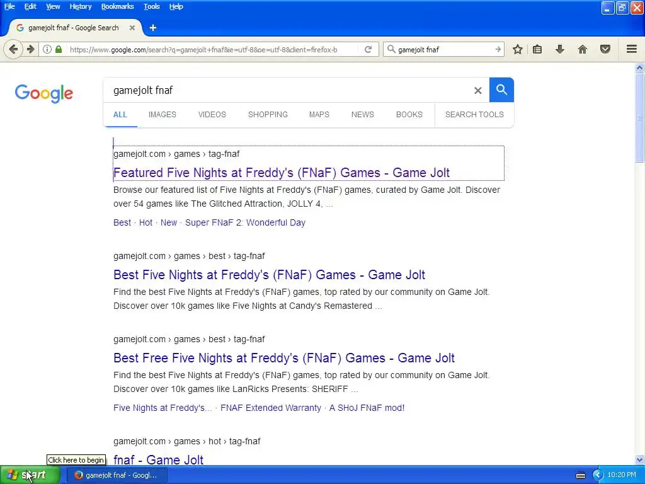
Task: Go back with the browser back arrow
Action: (13, 49)
